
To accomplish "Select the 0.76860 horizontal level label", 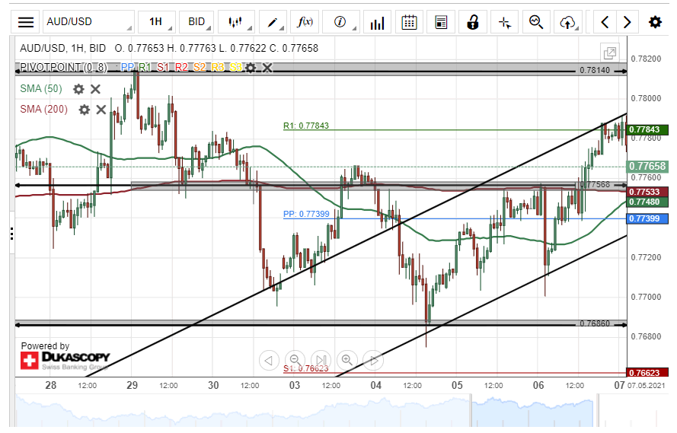I will click(595, 323).
